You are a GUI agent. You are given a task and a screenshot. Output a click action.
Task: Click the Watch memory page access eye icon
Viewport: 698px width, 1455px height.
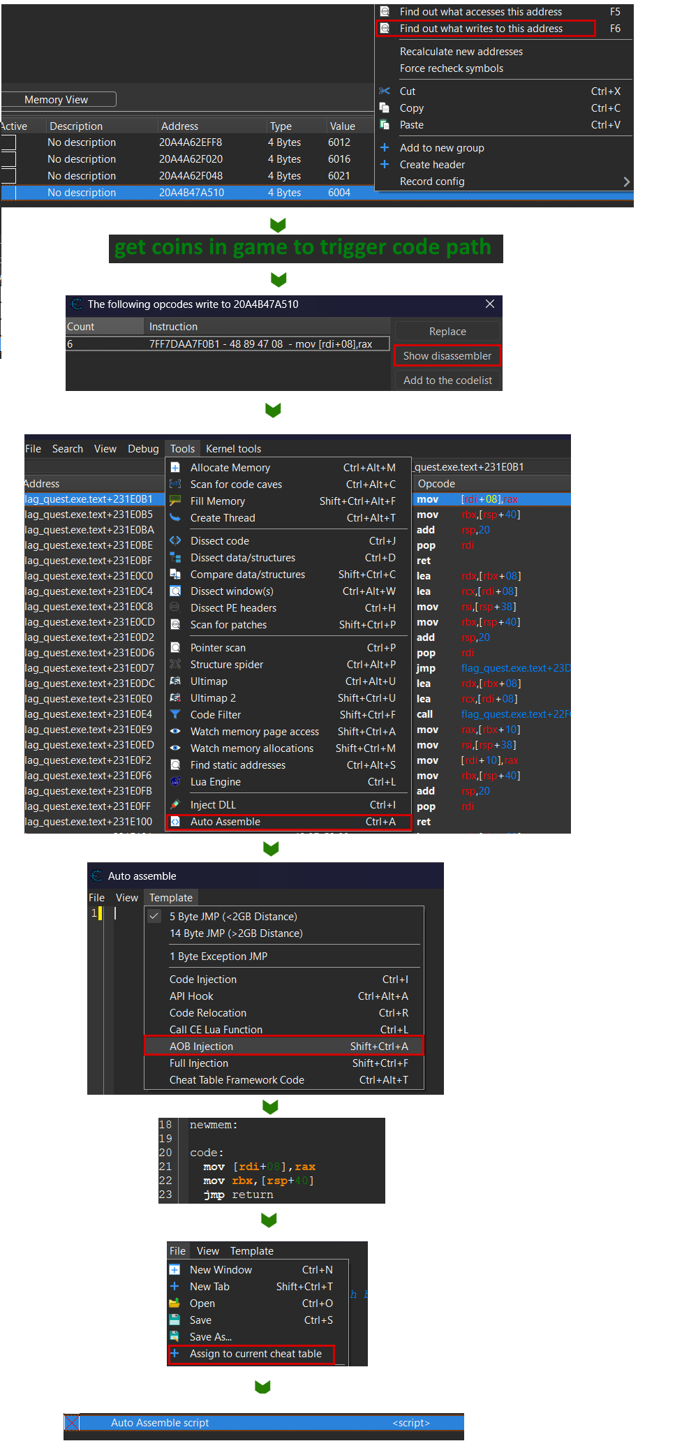[176, 732]
